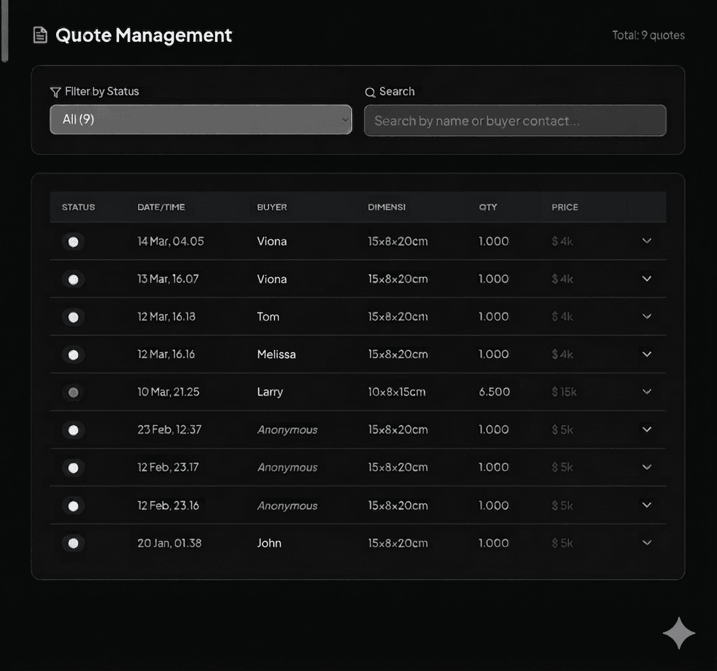Click the status dot for 23 Feb quote
The image size is (717, 671).
[73, 430]
